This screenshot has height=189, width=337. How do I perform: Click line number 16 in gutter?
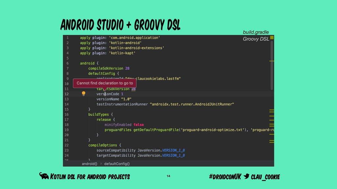tap(66, 115)
